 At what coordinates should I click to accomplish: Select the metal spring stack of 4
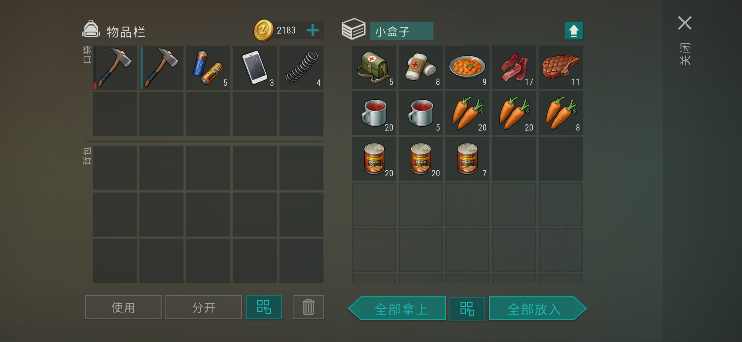coord(301,67)
